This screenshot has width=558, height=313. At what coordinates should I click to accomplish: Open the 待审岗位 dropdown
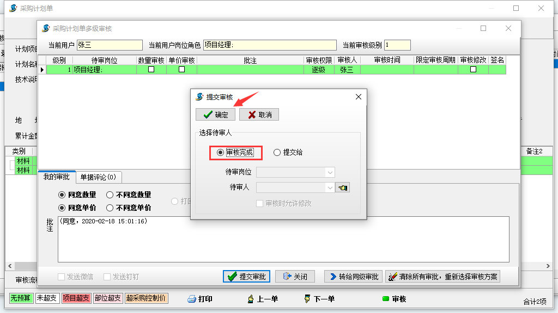[x=330, y=172]
